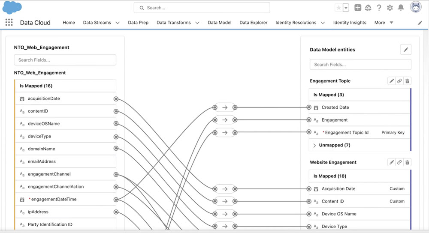Viewport: 429px width, 233px height.
Task: Delete the Engagement Topic entity trash icon
Action: point(408,81)
